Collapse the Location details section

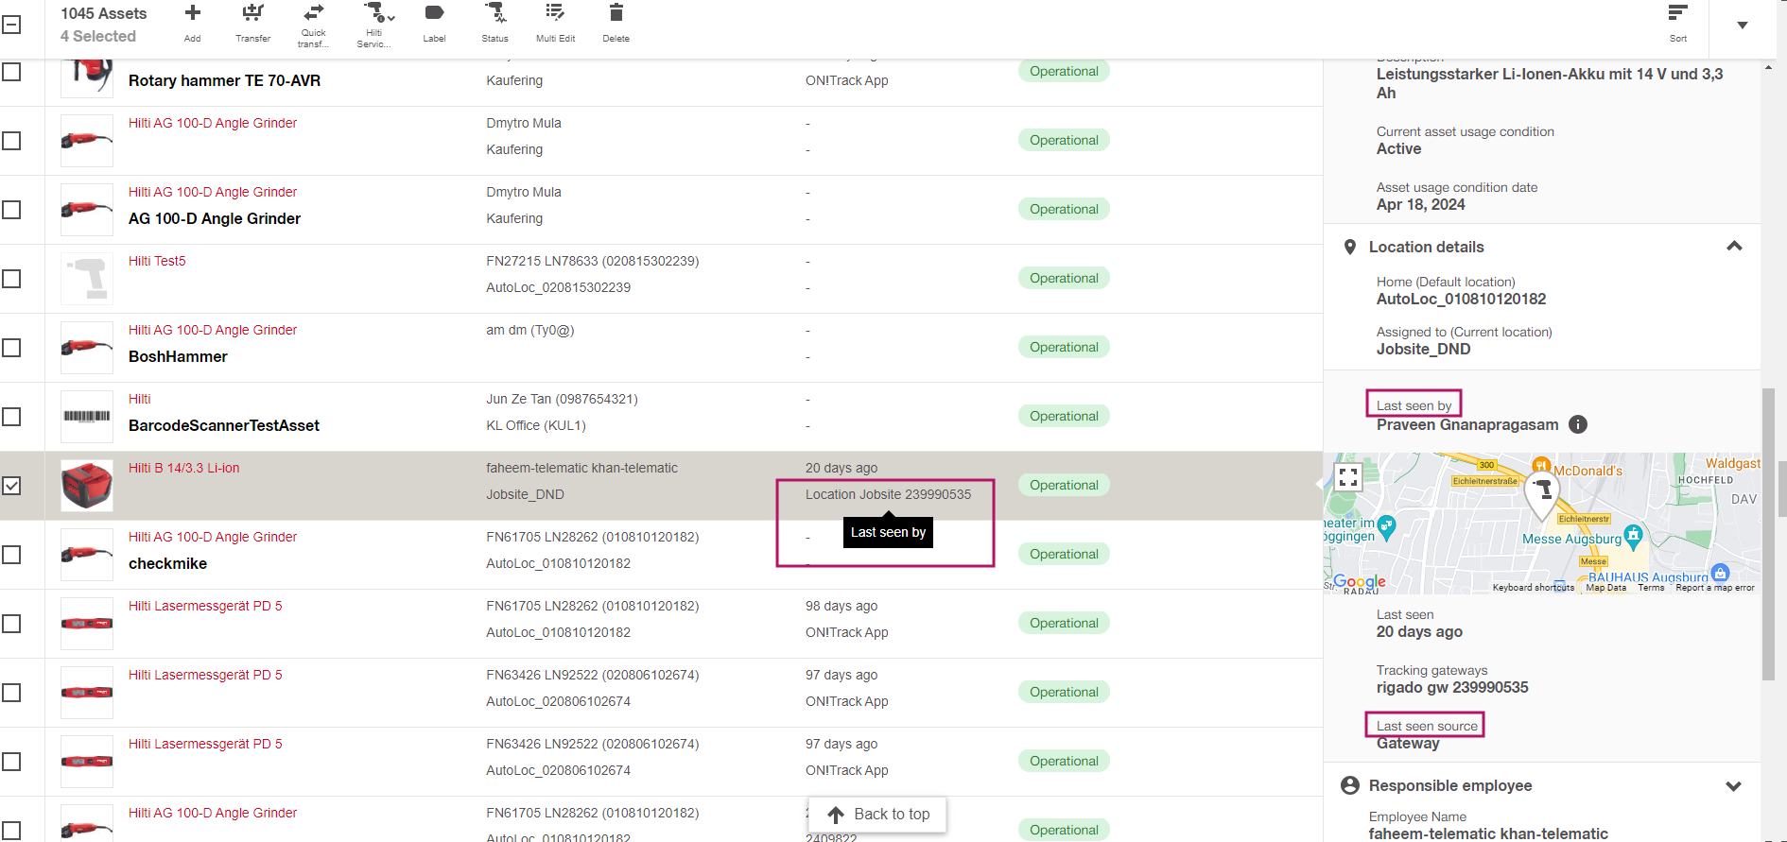coord(1734,247)
